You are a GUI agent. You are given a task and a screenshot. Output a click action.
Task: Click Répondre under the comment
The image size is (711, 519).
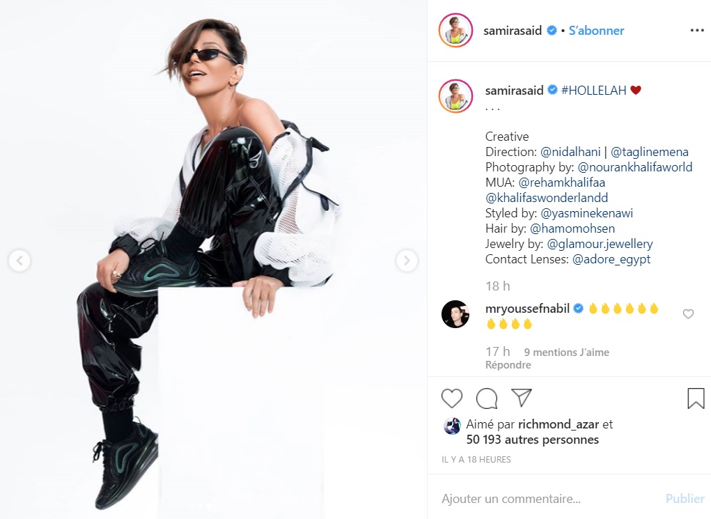coord(508,365)
